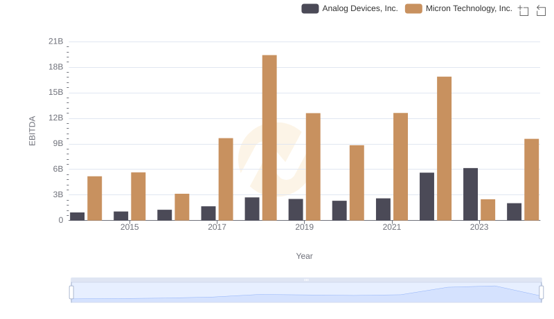
Task: Click the area zoom tool icon
Action: (524, 10)
